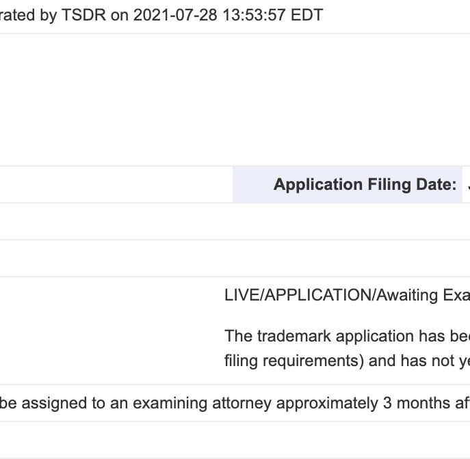The height and width of the screenshot is (459, 470).
Task: Click the 'be assigned to' text
Action: [x=51, y=403]
